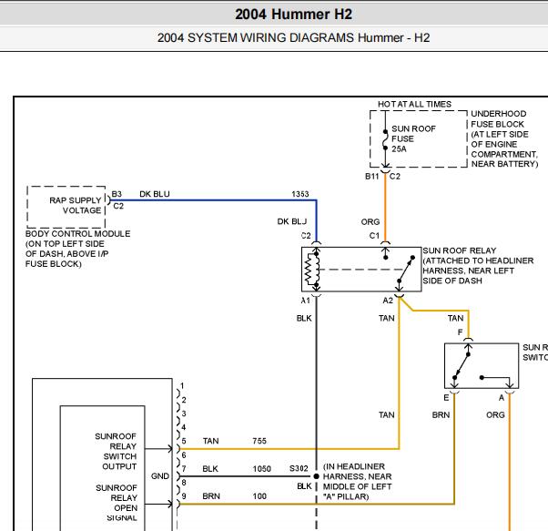Click circuit number "1050"

(x=262, y=469)
